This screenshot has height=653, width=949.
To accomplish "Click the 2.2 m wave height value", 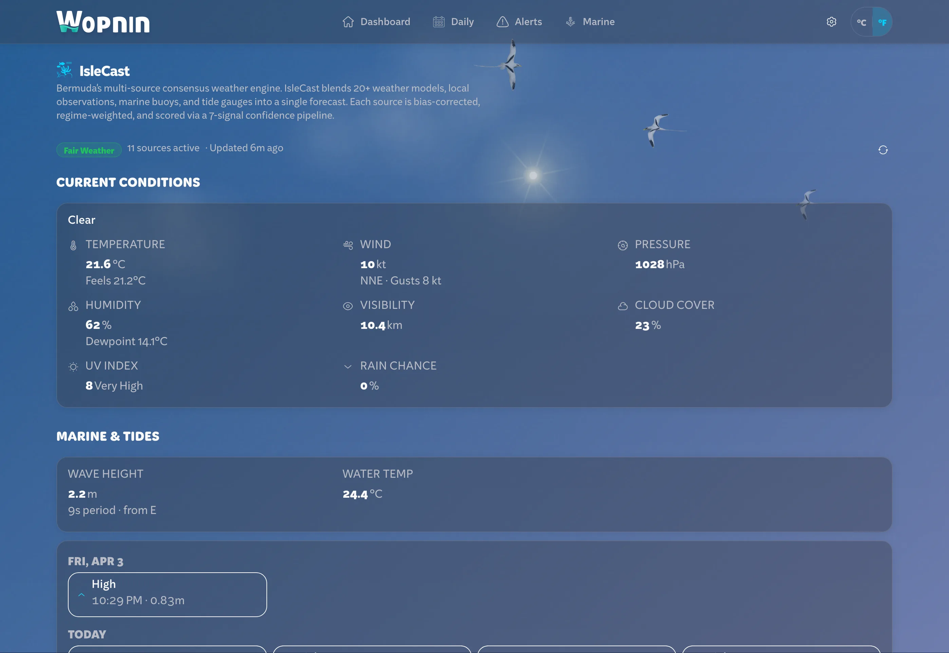I will 82,494.
